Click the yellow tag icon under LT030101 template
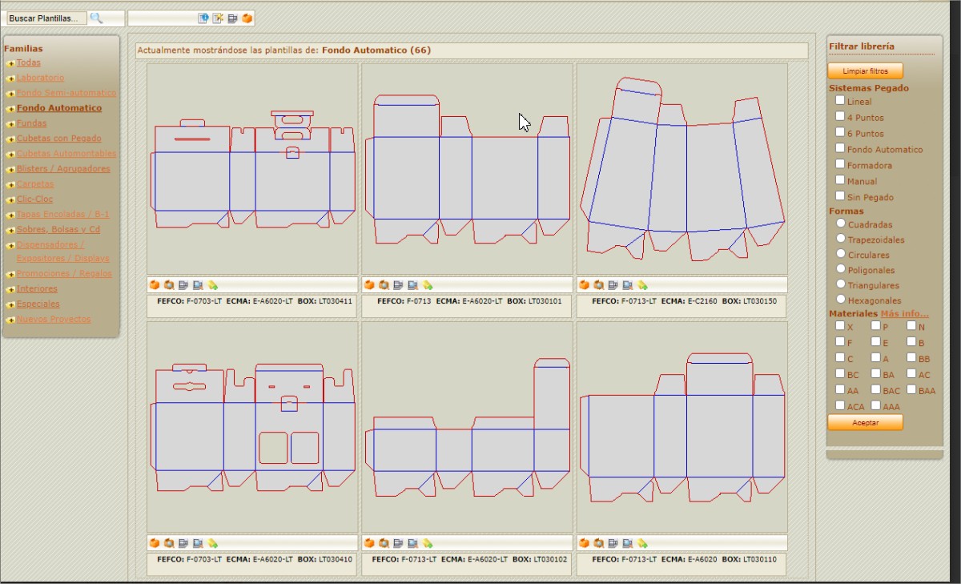 tap(428, 285)
